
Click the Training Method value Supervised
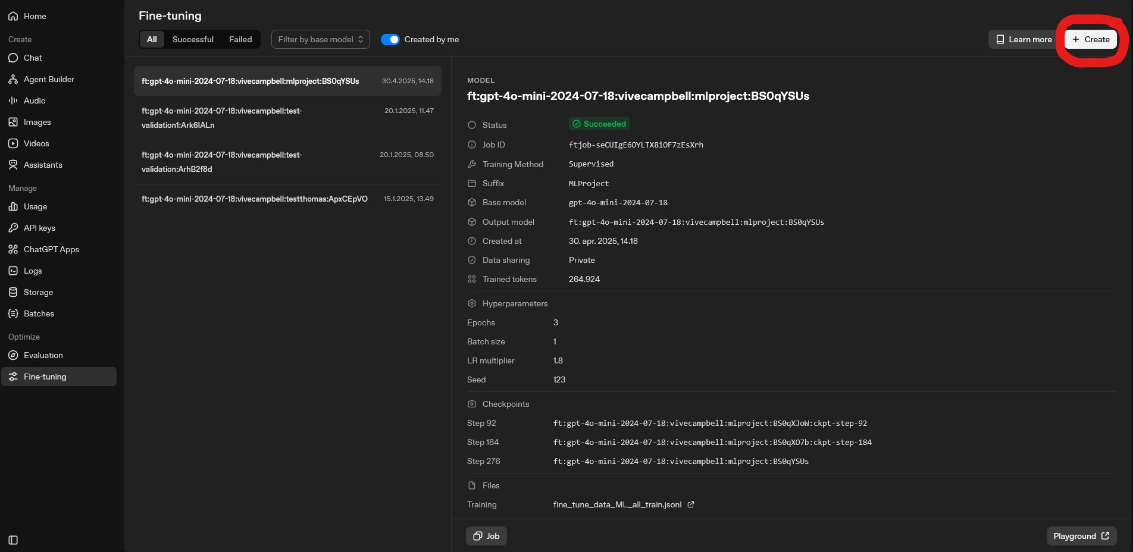591,164
